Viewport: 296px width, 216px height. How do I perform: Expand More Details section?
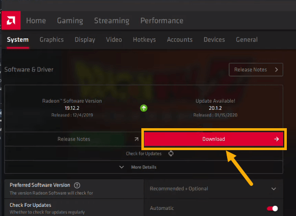(143, 167)
